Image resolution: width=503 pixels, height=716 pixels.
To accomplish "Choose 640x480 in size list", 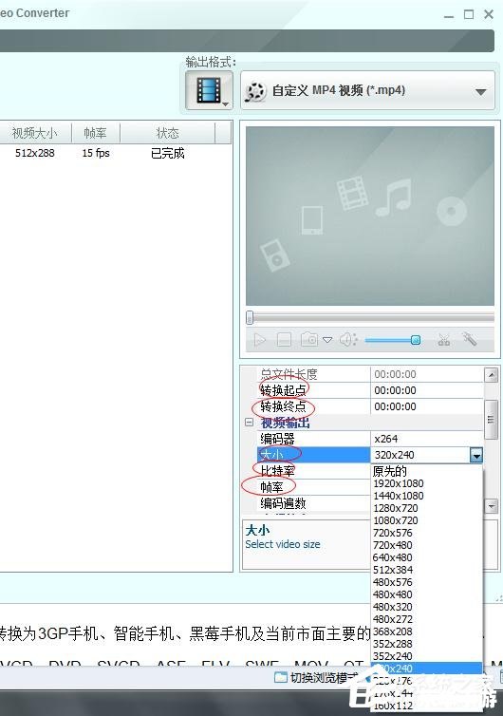I will 427,557.
